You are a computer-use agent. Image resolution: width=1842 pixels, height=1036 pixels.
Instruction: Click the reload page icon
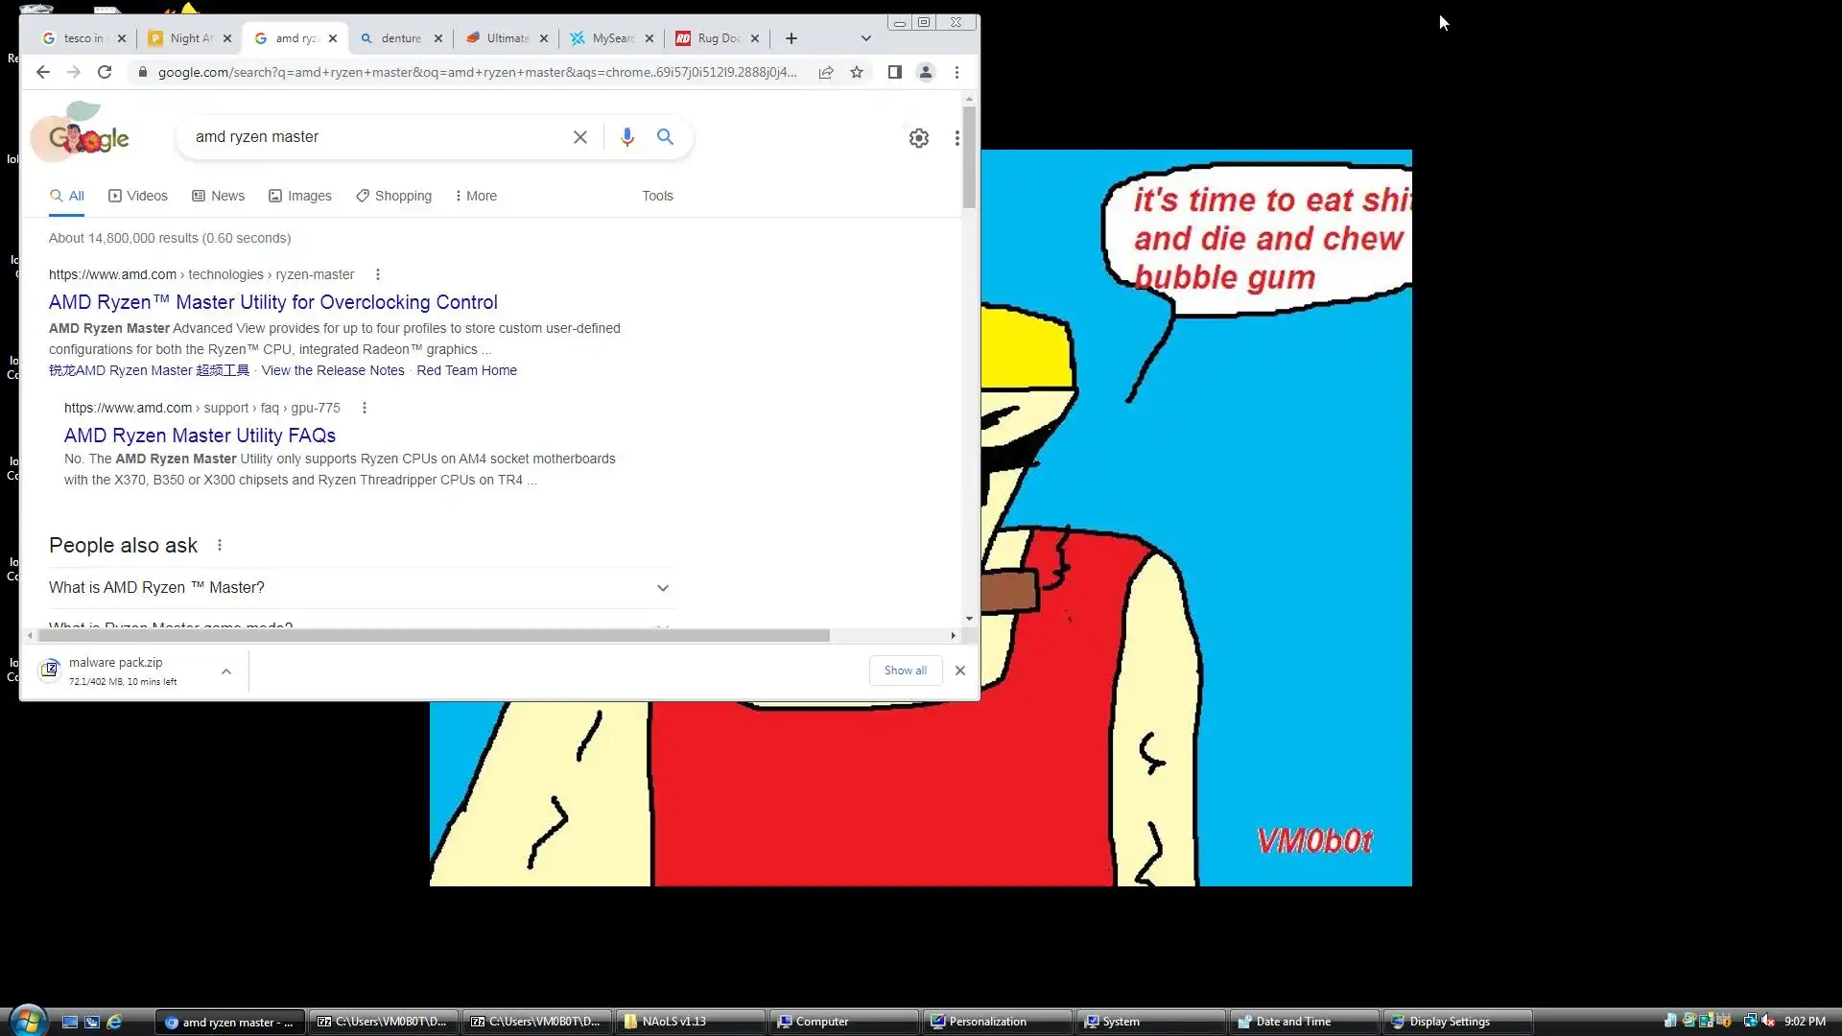point(105,72)
